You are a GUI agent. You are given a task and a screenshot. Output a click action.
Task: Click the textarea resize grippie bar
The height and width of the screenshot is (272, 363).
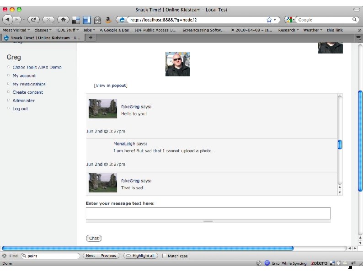[x=208, y=221]
